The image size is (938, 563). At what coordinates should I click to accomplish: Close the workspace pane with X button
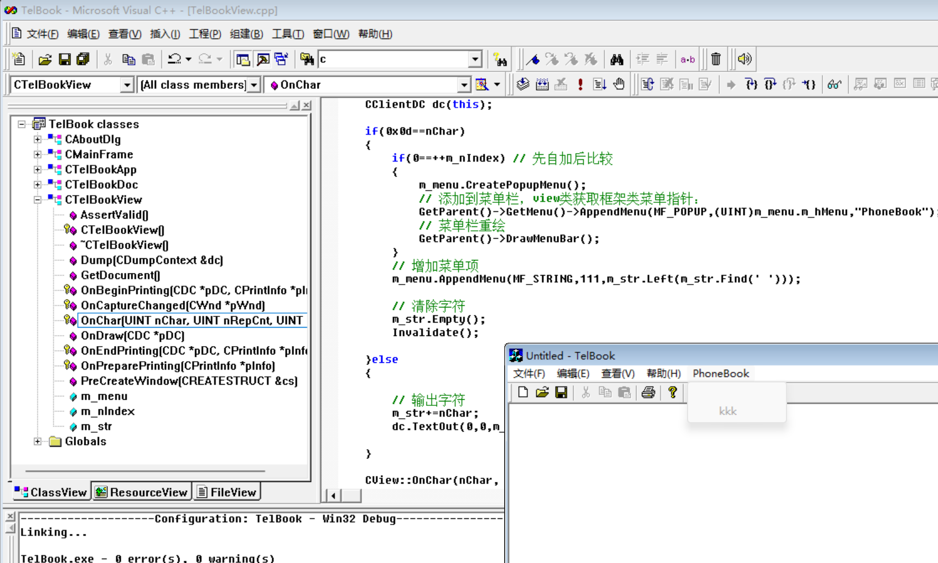(x=306, y=106)
